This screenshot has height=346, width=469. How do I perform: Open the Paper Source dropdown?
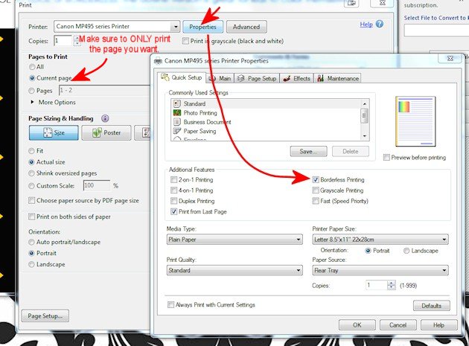[x=380, y=270]
